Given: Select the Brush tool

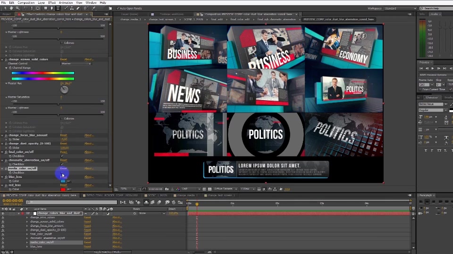Looking at the screenshot, I should pos(66,8).
